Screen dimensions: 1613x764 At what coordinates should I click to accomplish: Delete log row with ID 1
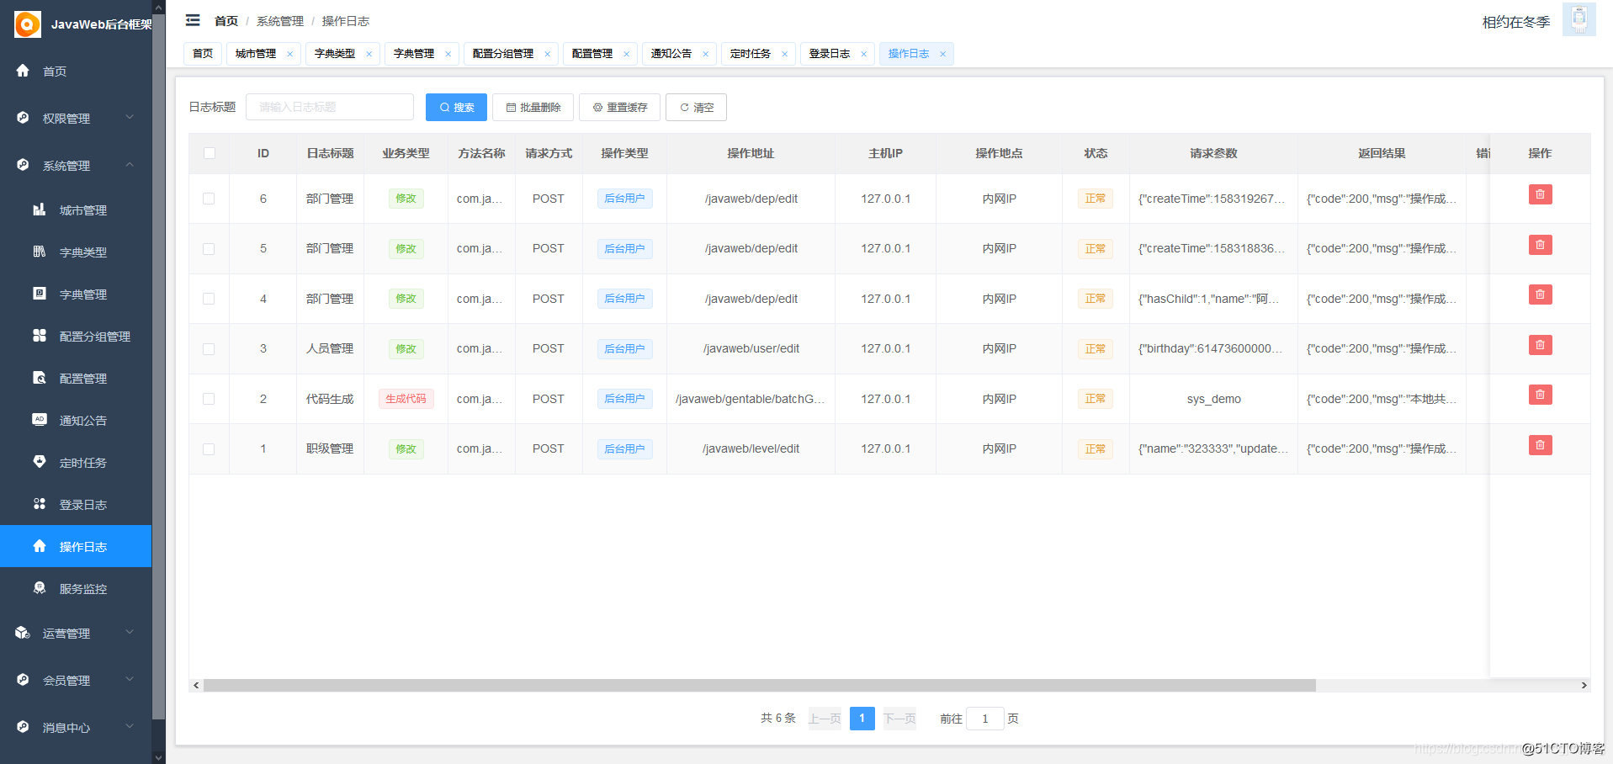pyautogui.click(x=1540, y=445)
